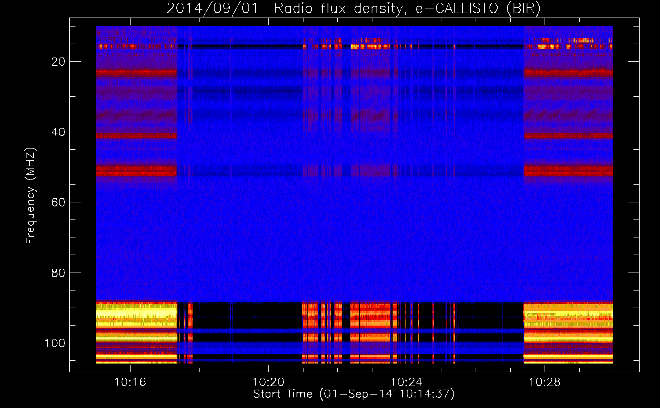Click the 80 MHz frequency tick label
Screen dimensions: 660x408
(x=58, y=273)
